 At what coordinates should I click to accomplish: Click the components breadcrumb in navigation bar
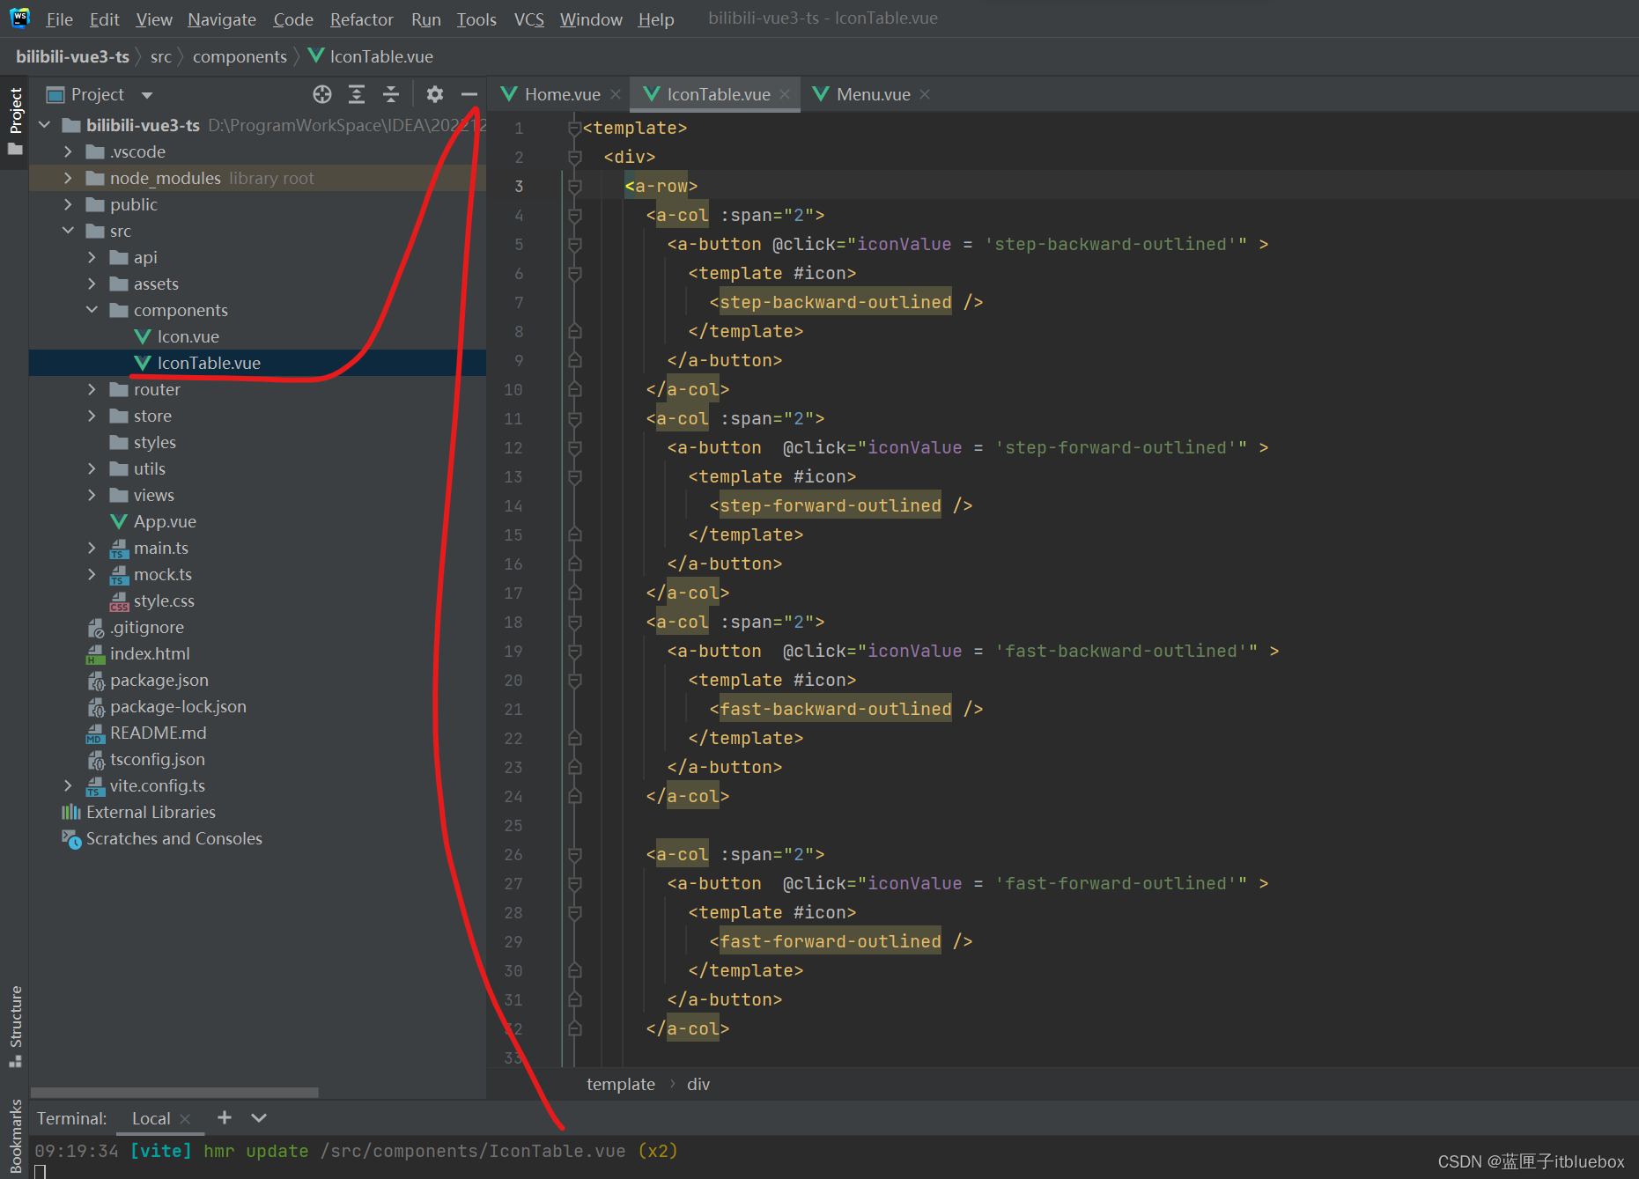[x=240, y=56]
